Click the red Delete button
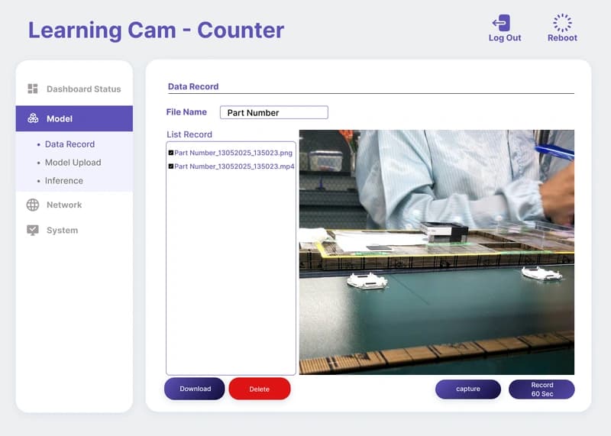The height and width of the screenshot is (436, 611). point(260,389)
